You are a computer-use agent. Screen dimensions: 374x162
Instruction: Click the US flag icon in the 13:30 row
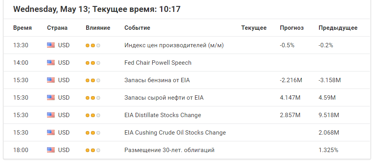(x=51, y=45)
